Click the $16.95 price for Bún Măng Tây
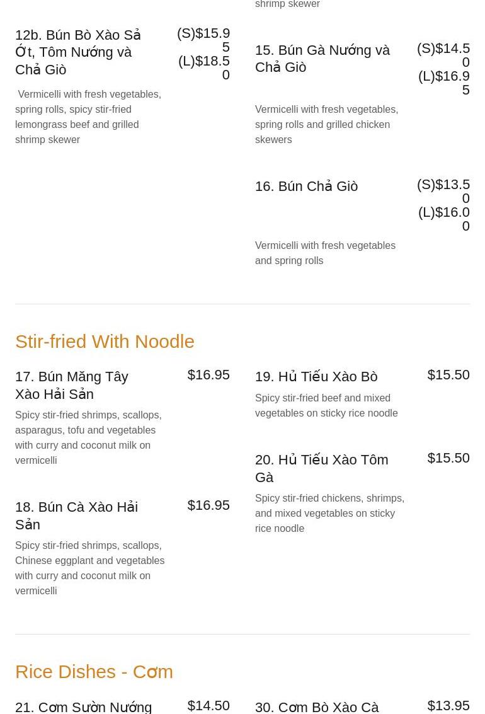Screen dimensions: 485x714 point(208,375)
